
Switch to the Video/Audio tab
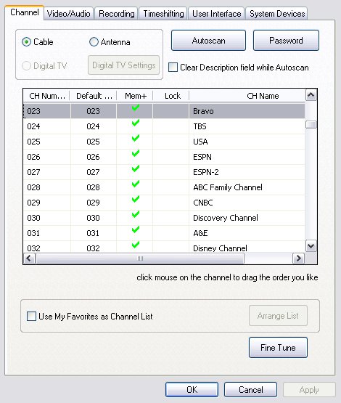pos(68,13)
